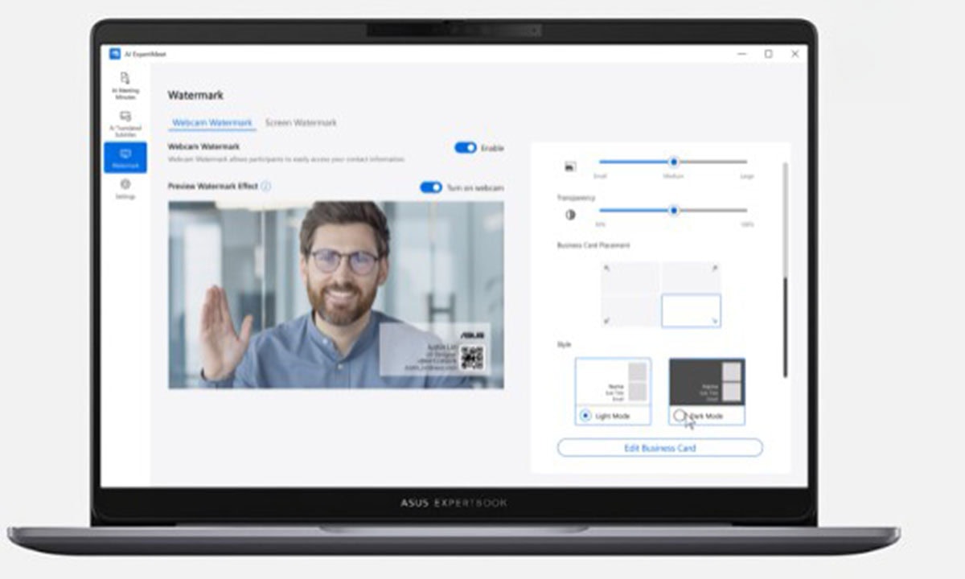
Task: Click the watermark size slider handle
Action: pyautogui.click(x=674, y=162)
